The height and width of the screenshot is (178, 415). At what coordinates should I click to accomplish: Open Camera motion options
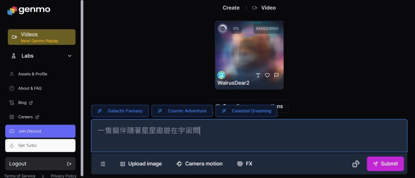coord(199,164)
